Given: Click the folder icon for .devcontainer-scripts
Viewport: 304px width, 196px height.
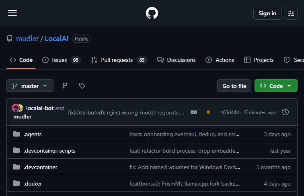Looking at the screenshot, I should 16,150.
